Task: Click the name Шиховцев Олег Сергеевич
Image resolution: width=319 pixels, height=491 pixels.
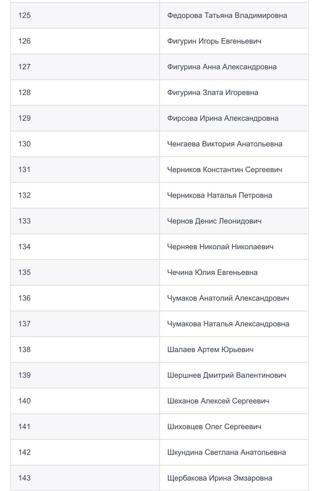Action: pos(214,427)
